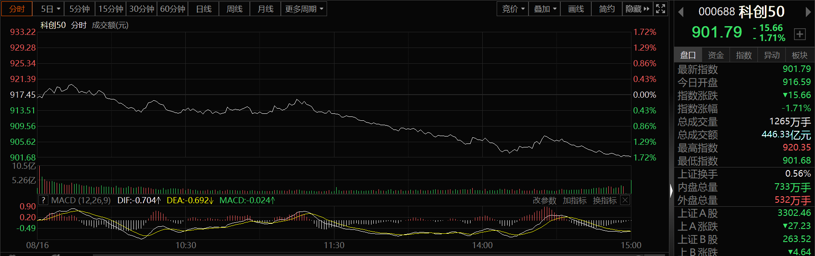This screenshot has height=256, width=815.
Task: Select the 板块 tab
Action: click(799, 55)
